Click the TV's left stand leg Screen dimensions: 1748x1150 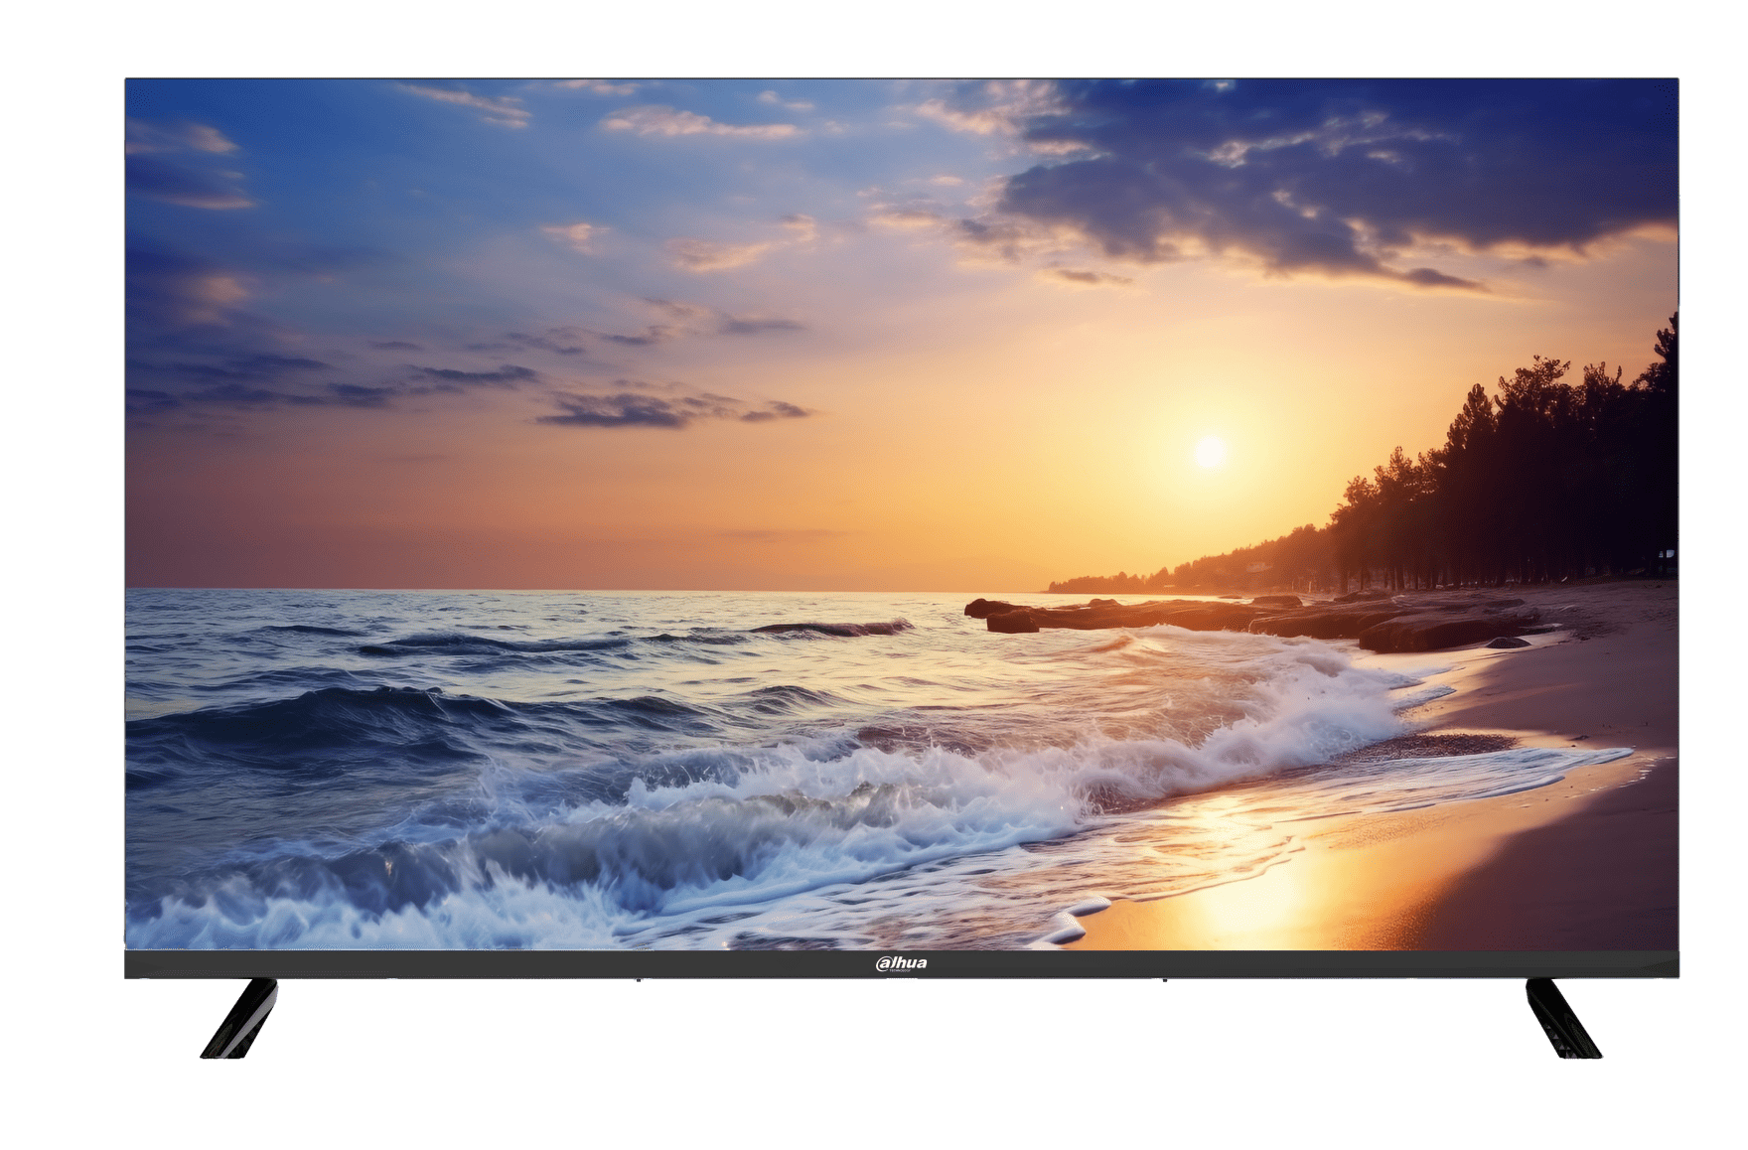pos(241,1017)
